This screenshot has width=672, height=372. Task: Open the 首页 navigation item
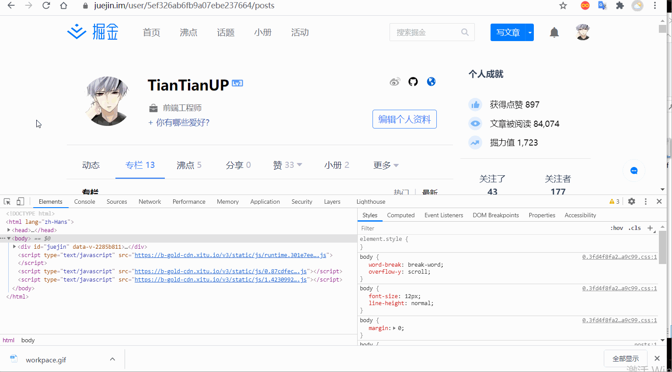pos(151,32)
